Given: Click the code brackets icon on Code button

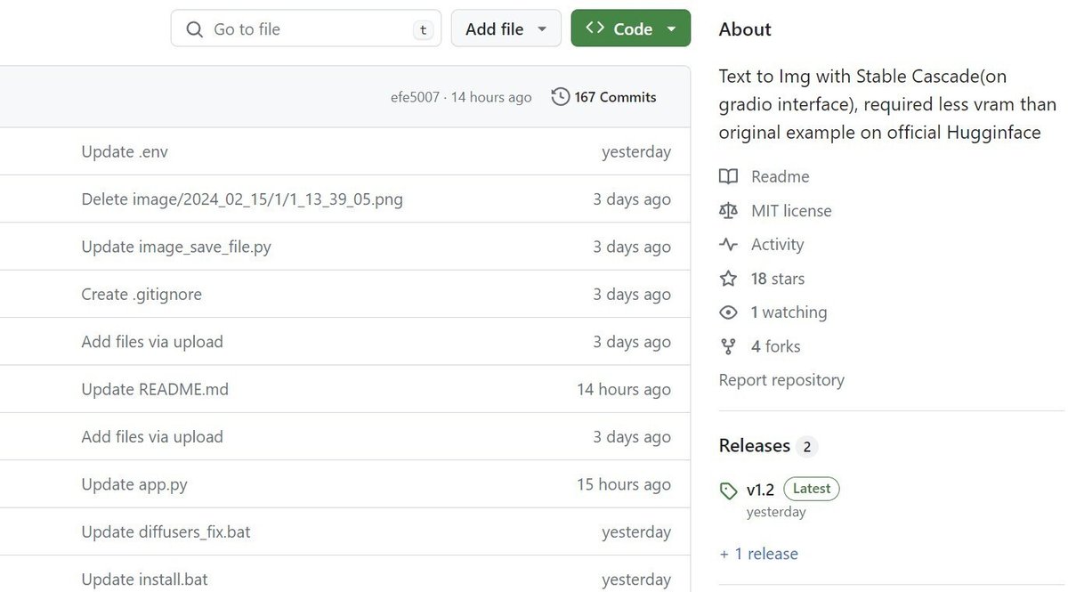Looking at the screenshot, I should pos(595,28).
